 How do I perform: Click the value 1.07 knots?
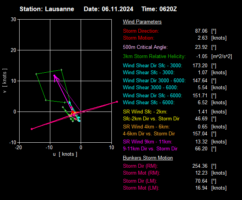coord(202,72)
